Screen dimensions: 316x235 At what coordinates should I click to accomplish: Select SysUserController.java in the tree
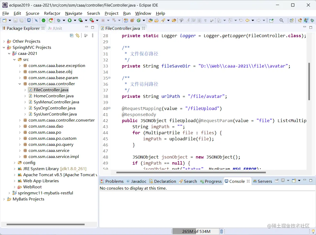pyautogui.click(x=55, y=114)
